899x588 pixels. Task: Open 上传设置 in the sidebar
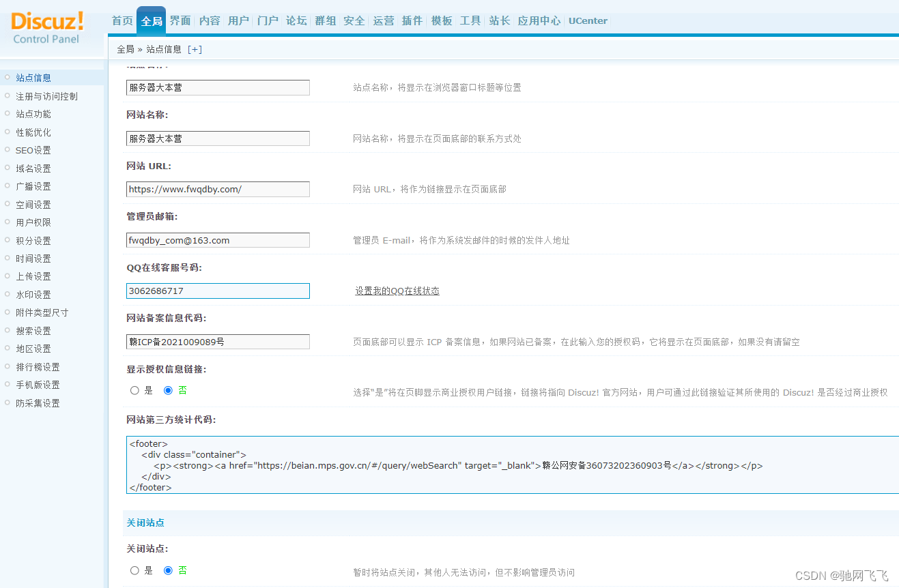(x=33, y=276)
